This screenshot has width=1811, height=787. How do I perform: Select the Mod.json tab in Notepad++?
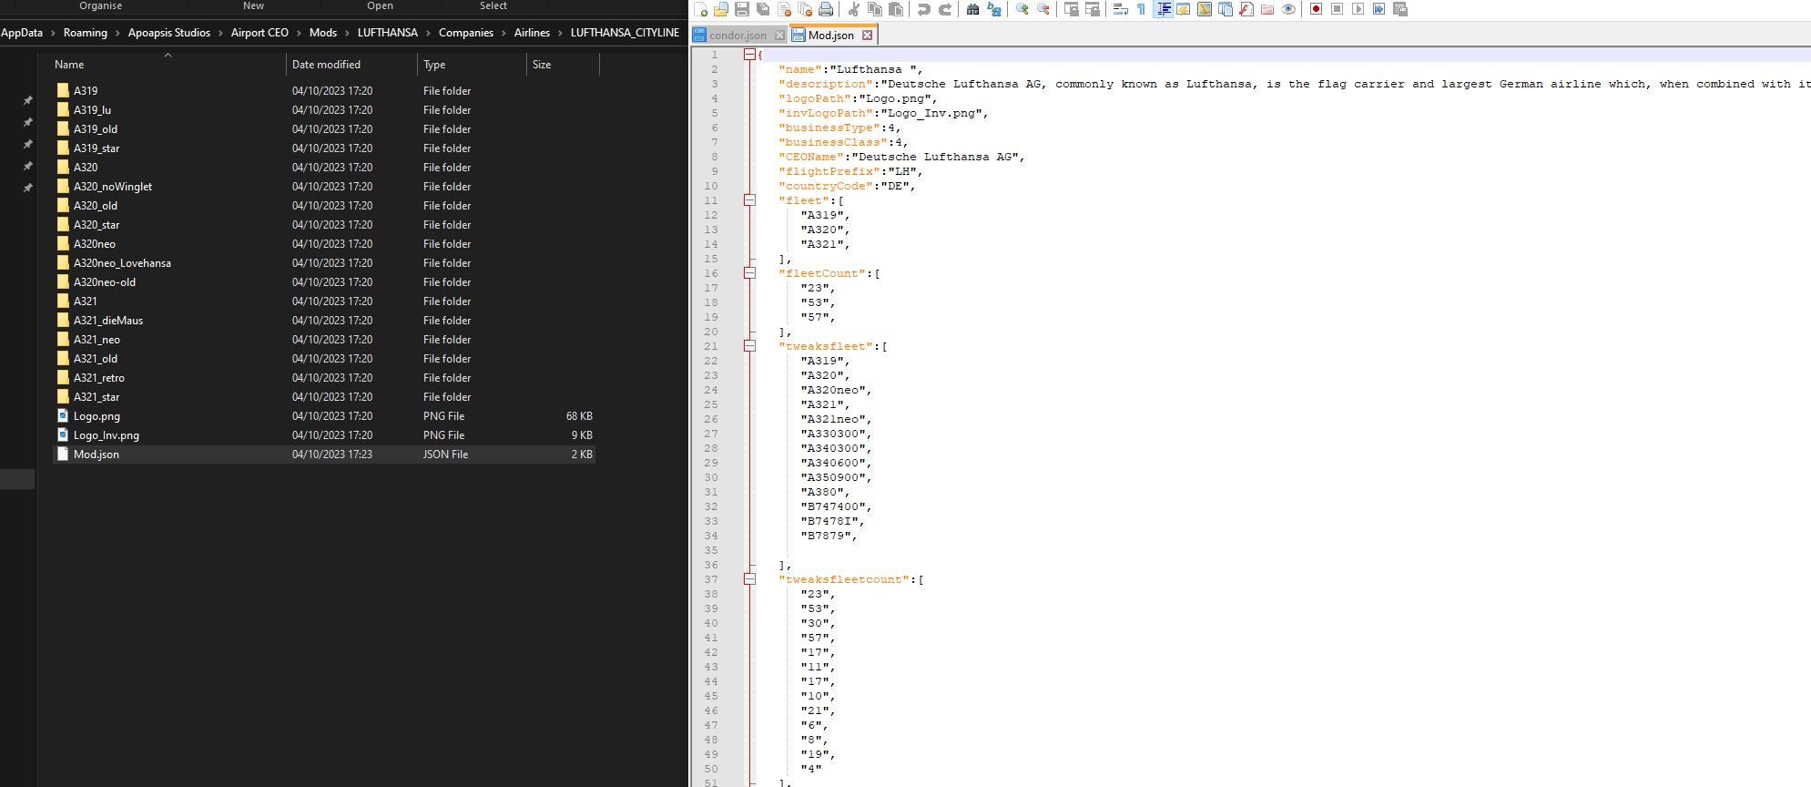coord(830,36)
